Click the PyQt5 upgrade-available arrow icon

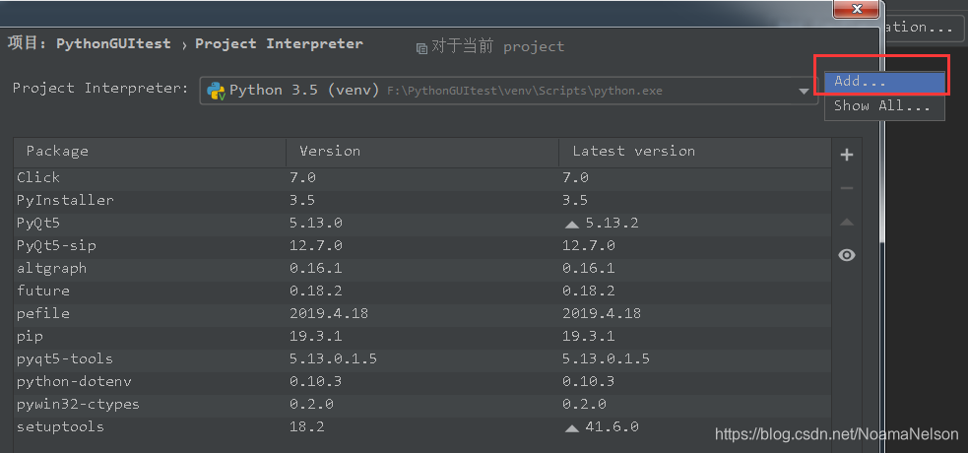(x=571, y=224)
